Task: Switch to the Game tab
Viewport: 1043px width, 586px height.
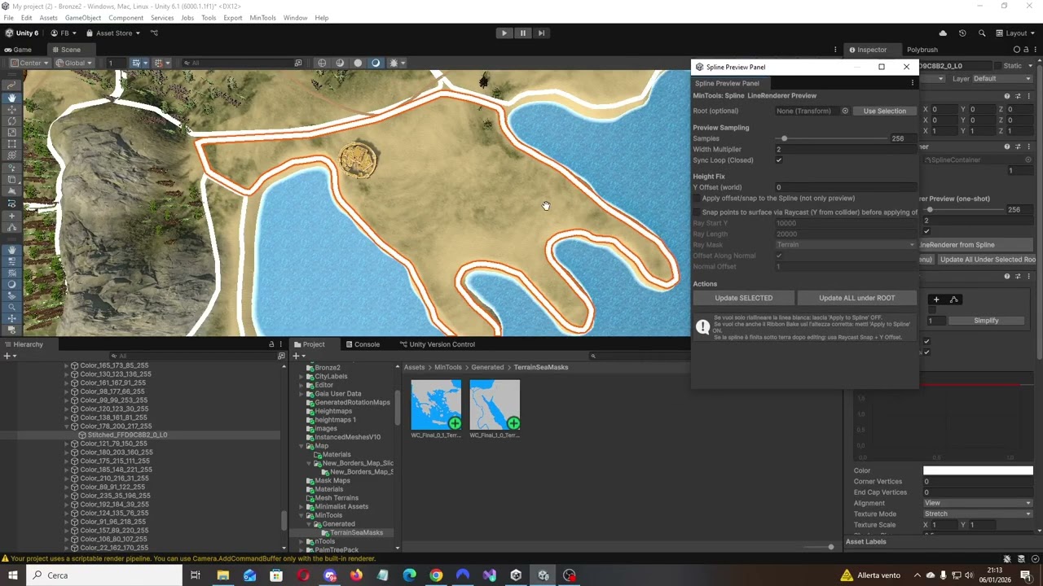Action: (18, 50)
